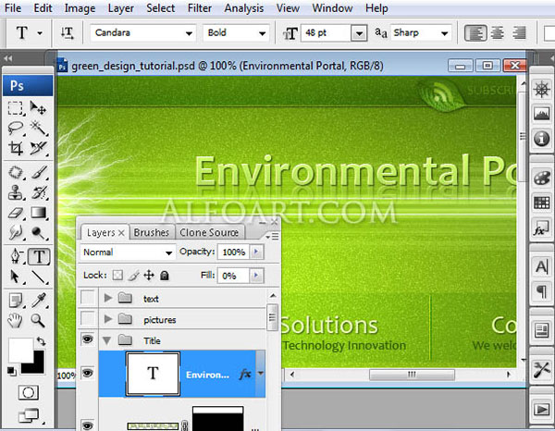
Task: Hide the Title layer group
Action: 88,339
